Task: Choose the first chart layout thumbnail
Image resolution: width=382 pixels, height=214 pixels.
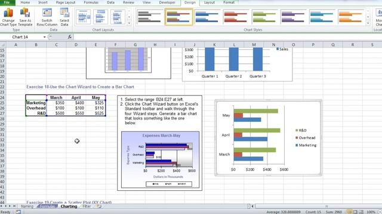Action: (84, 17)
